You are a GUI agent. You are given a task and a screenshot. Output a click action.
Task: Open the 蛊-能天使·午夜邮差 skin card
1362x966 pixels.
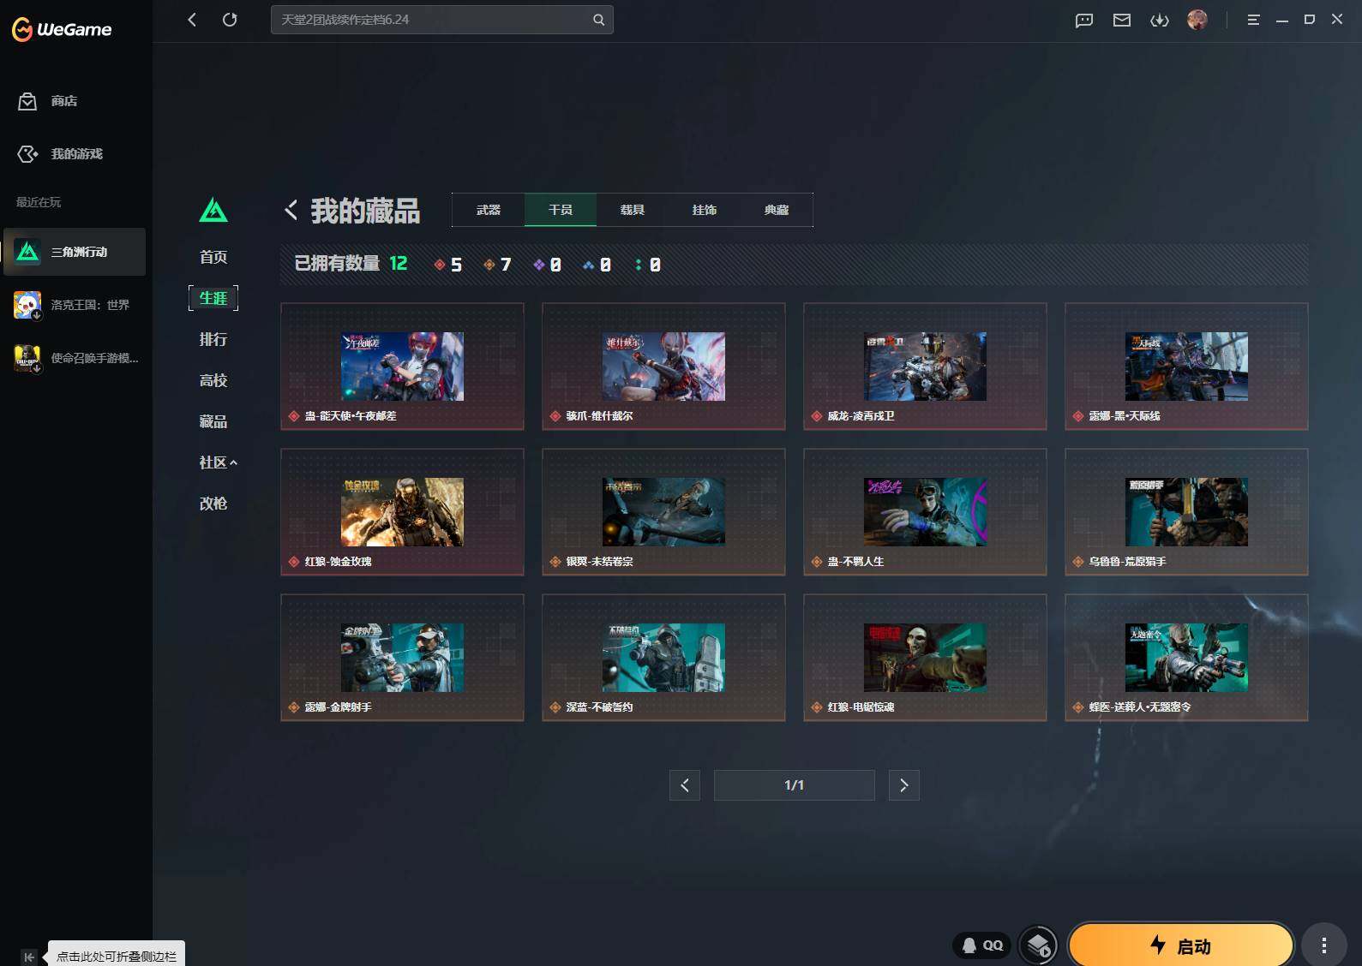(x=402, y=367)
